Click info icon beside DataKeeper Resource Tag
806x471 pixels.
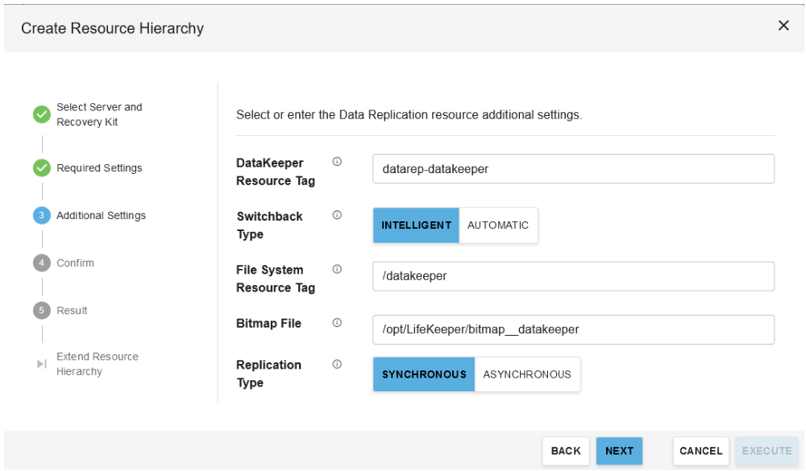click(337, 162)
